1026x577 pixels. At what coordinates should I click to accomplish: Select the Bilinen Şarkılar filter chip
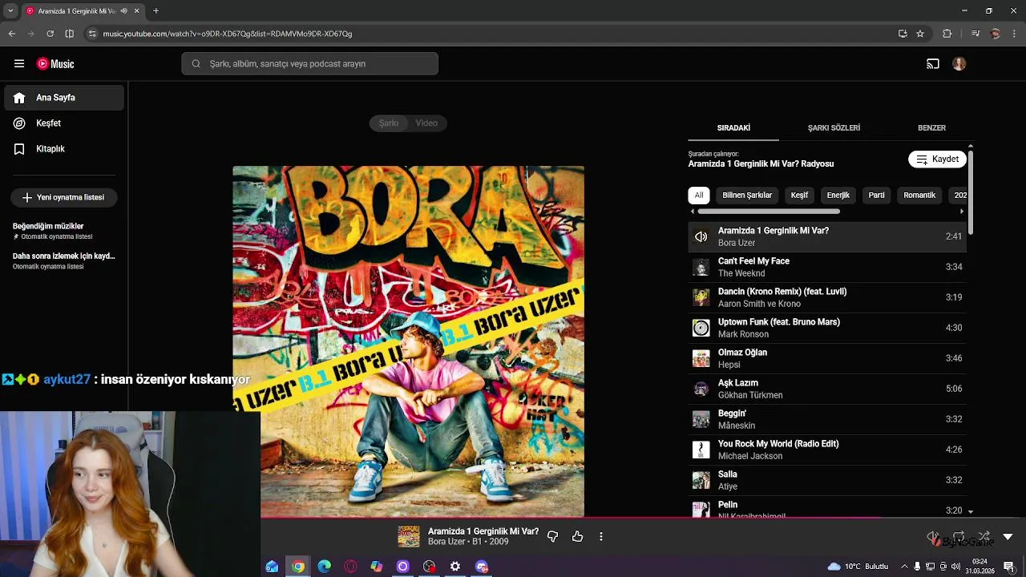click(747, 196)
